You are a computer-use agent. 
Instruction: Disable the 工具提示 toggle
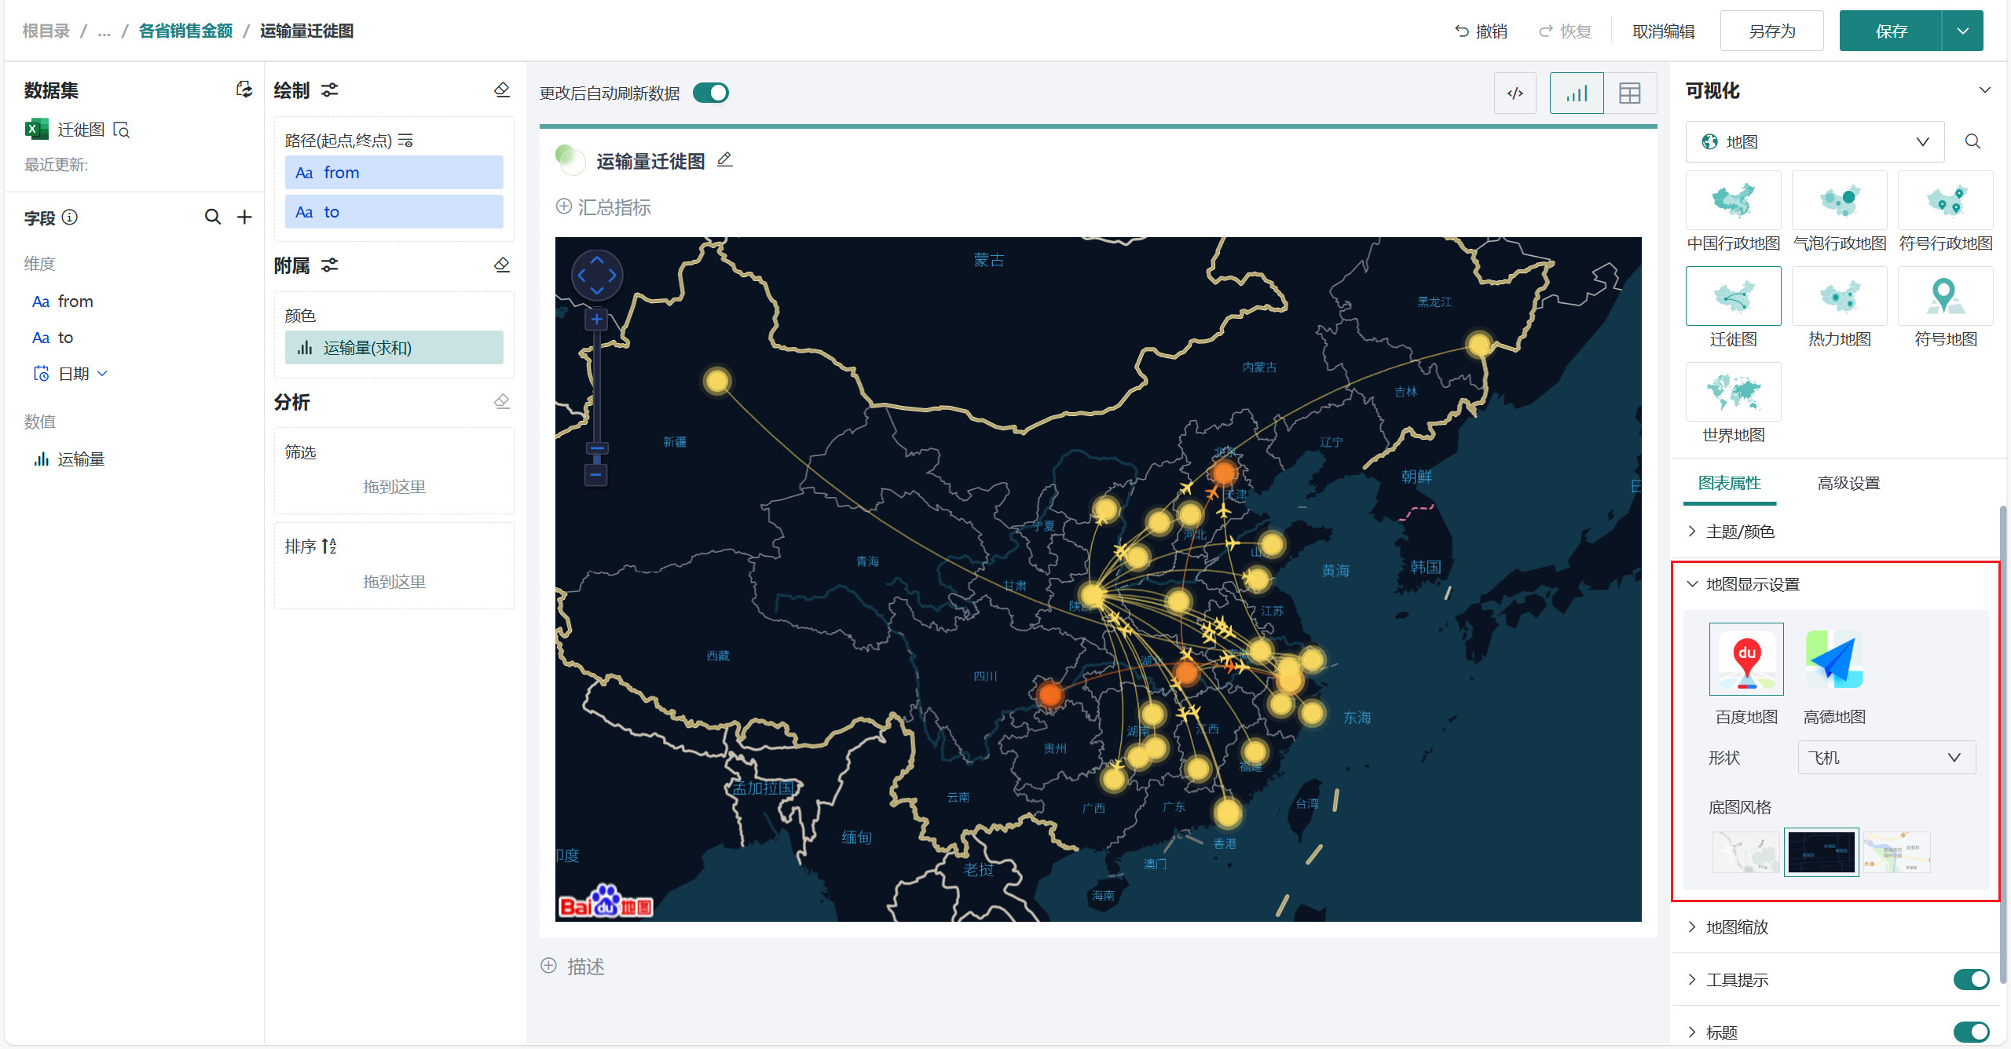(x=1971, y=979)
